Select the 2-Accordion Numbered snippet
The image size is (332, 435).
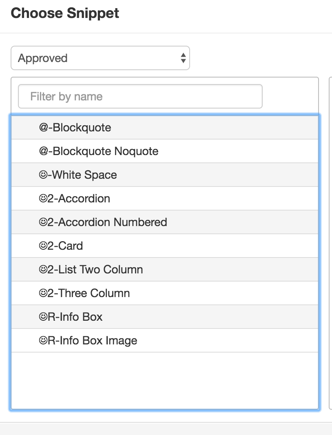[x=165, y=222]
